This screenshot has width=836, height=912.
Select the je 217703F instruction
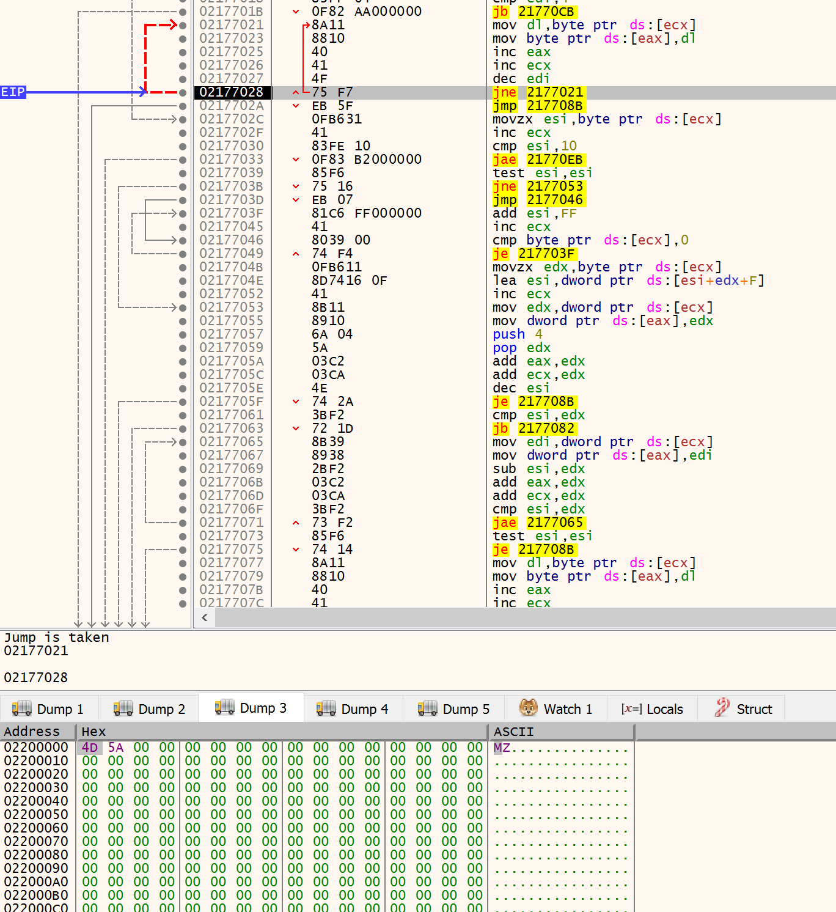click(x=535, y=254)
